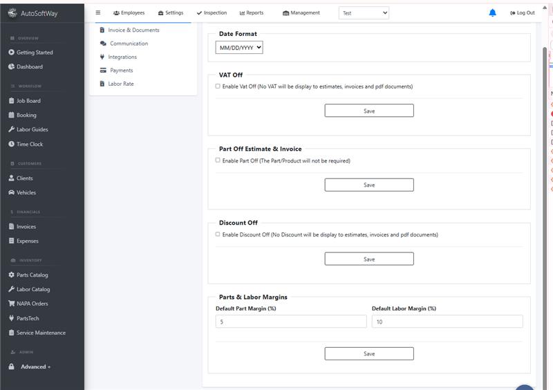Open NAPA Orders cart icon
The width and height of the screenshot is (553, 390).
[11, 304]
